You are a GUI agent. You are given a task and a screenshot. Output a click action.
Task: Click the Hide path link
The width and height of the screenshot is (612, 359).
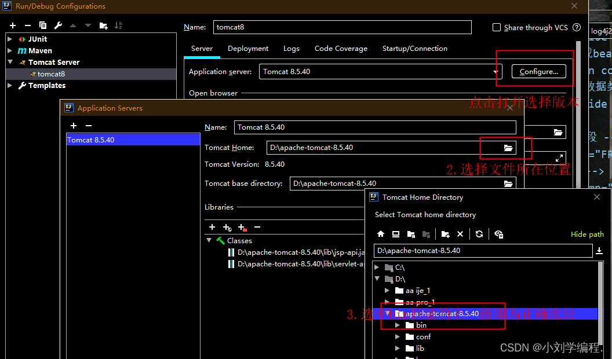click(587, 235)
